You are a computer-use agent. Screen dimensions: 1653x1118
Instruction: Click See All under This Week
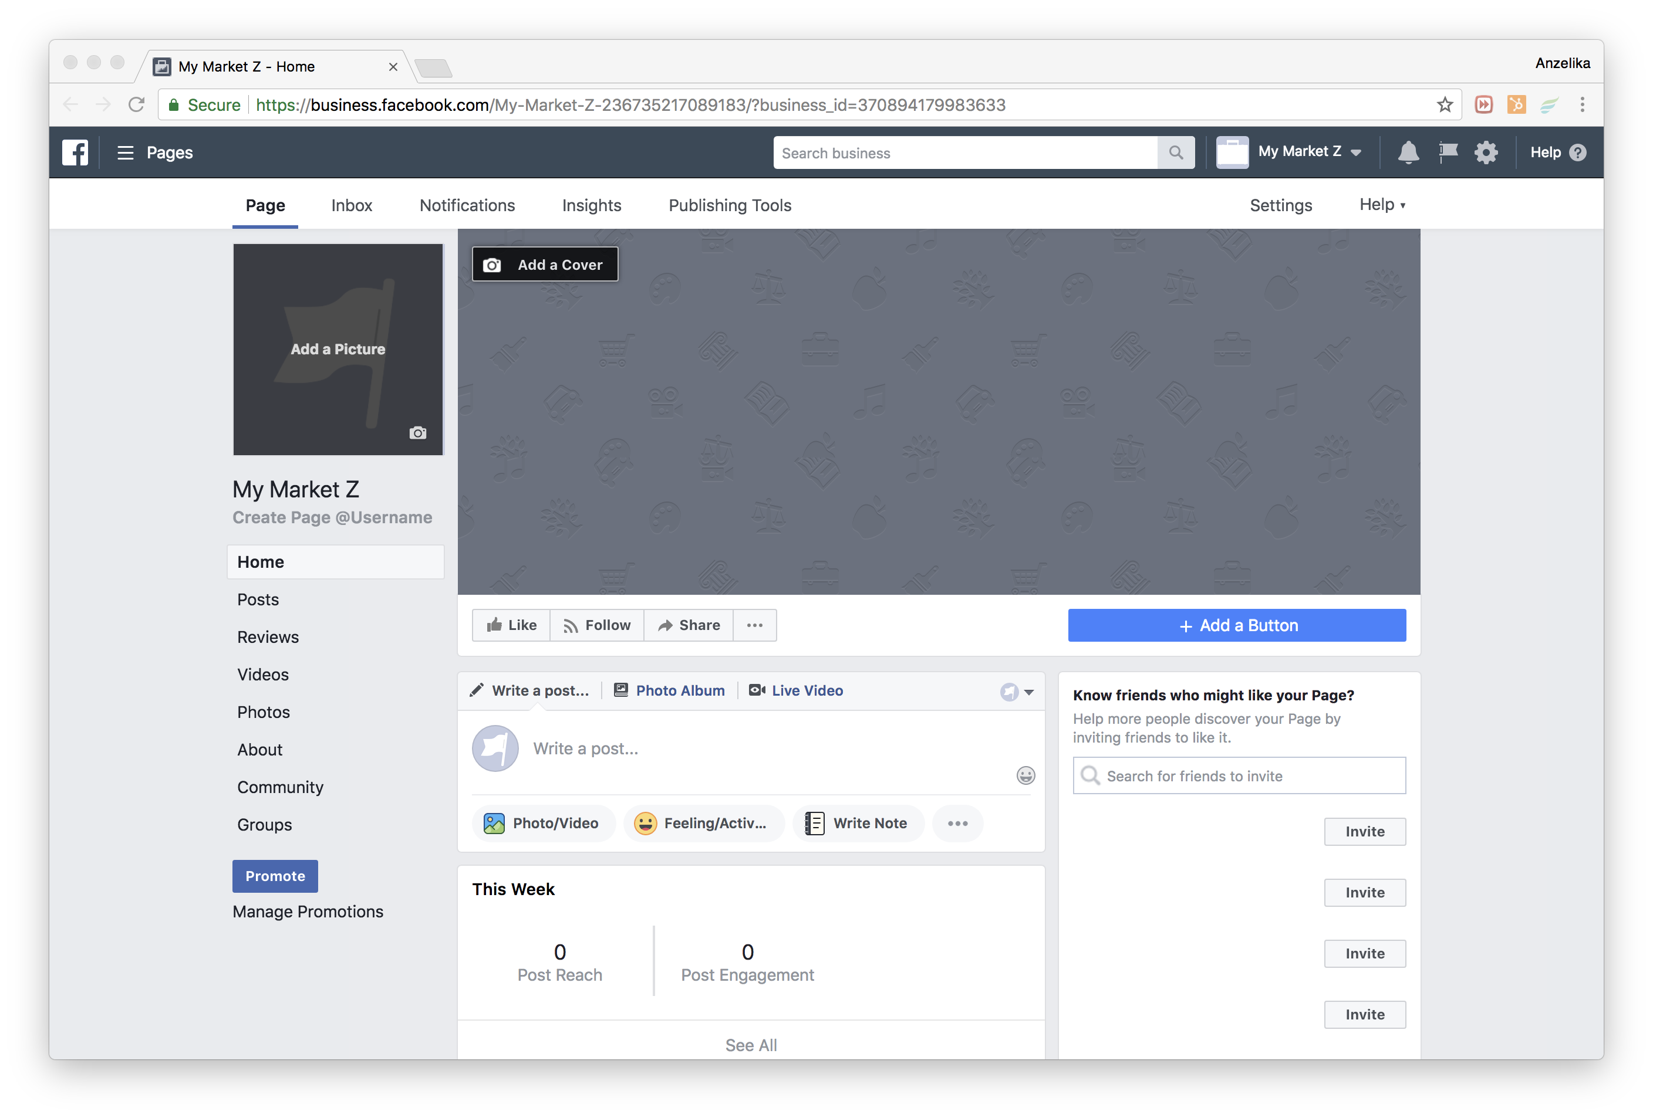[750, 1045]
